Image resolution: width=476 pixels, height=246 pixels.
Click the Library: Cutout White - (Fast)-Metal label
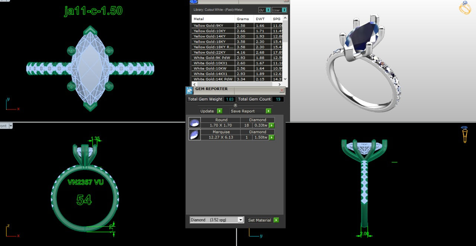click(x=218, y=10)
